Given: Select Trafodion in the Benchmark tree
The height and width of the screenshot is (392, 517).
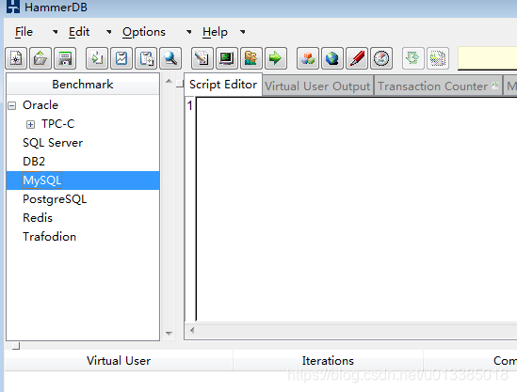Looking at the screenshot, I should tap(49, 237).
